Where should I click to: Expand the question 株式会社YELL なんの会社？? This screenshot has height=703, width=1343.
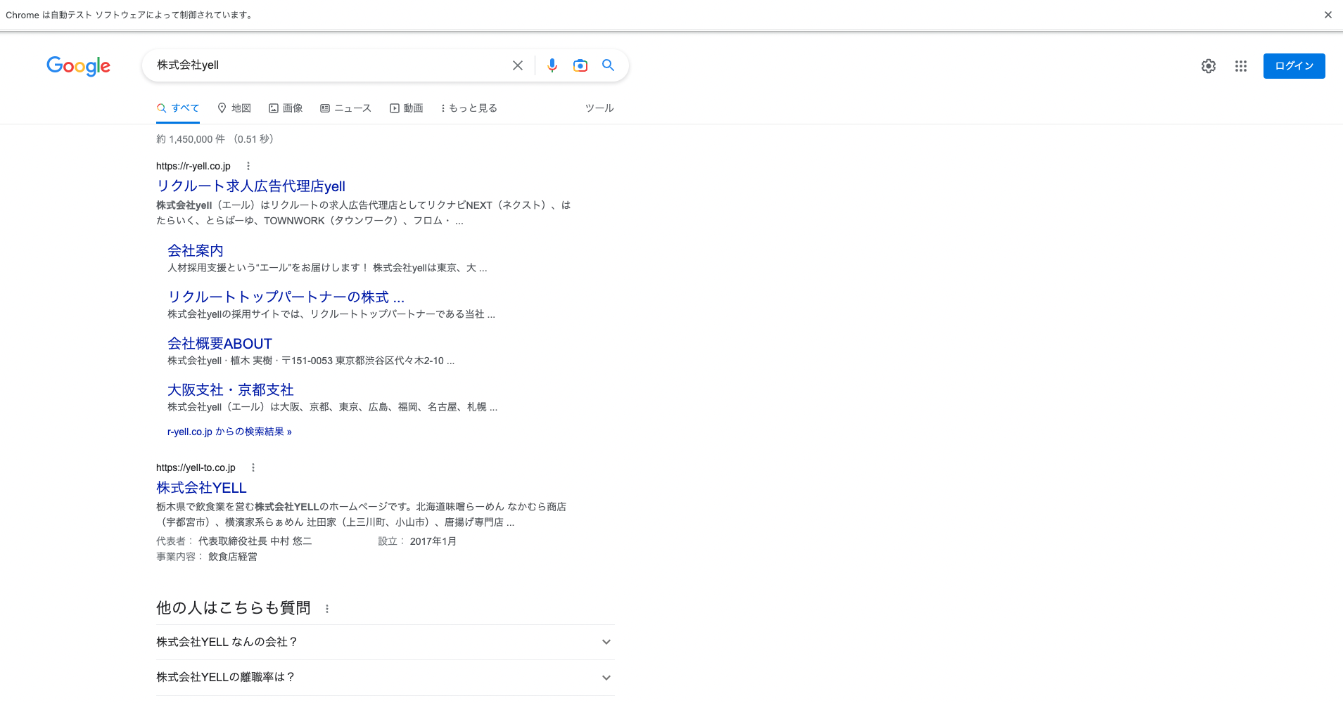386,642
